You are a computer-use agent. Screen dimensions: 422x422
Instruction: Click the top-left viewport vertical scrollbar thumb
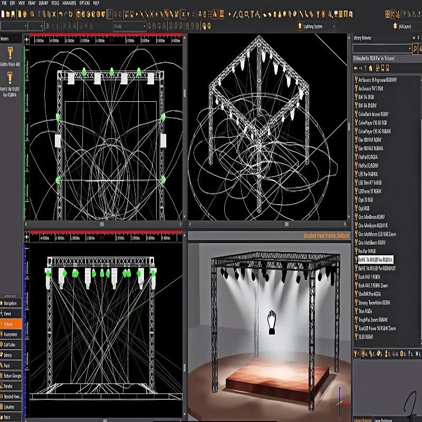[184, 93]
